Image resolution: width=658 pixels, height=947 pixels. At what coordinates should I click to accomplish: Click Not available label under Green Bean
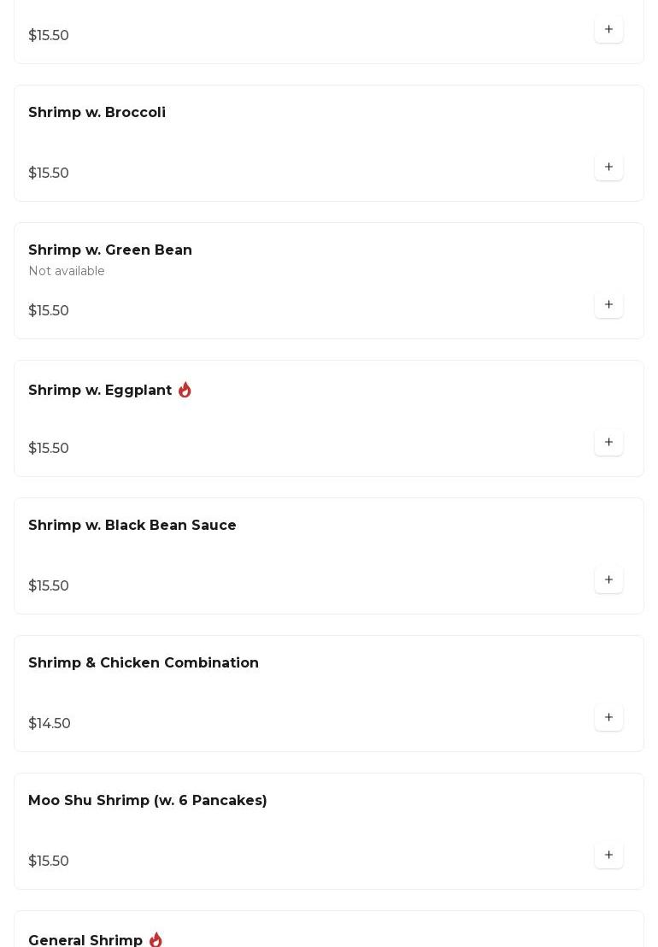[67, 272]
